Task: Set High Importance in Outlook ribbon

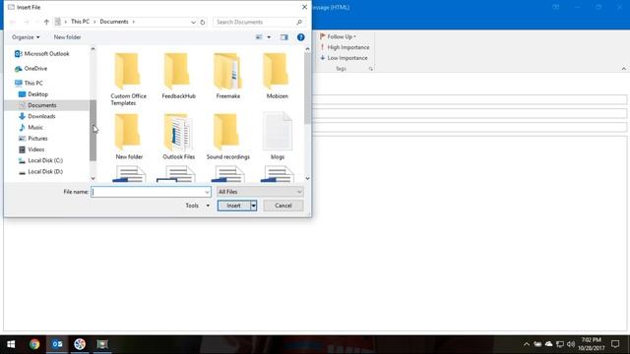Action: (x=345, y=47)
